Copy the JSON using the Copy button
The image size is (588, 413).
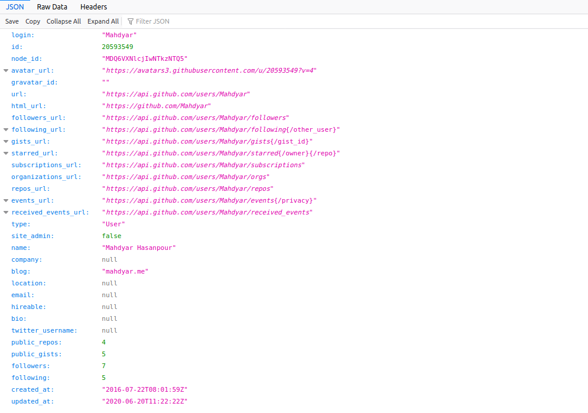[33, 21]
